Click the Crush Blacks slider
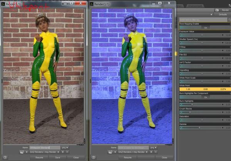 pos(202,112)
